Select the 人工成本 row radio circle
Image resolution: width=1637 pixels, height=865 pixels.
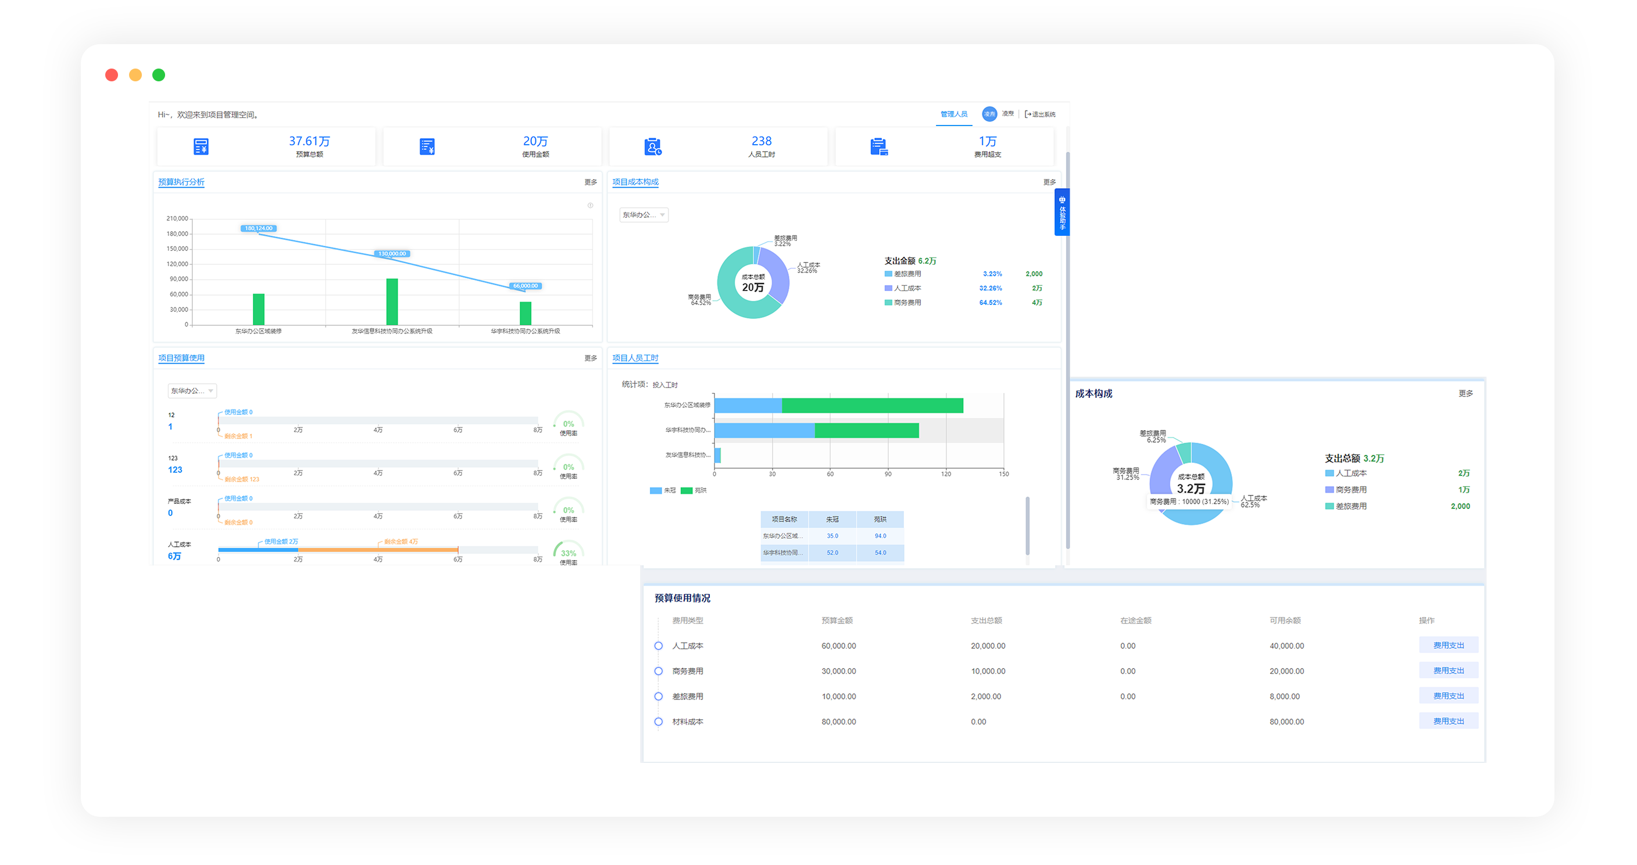pos(659,646)
